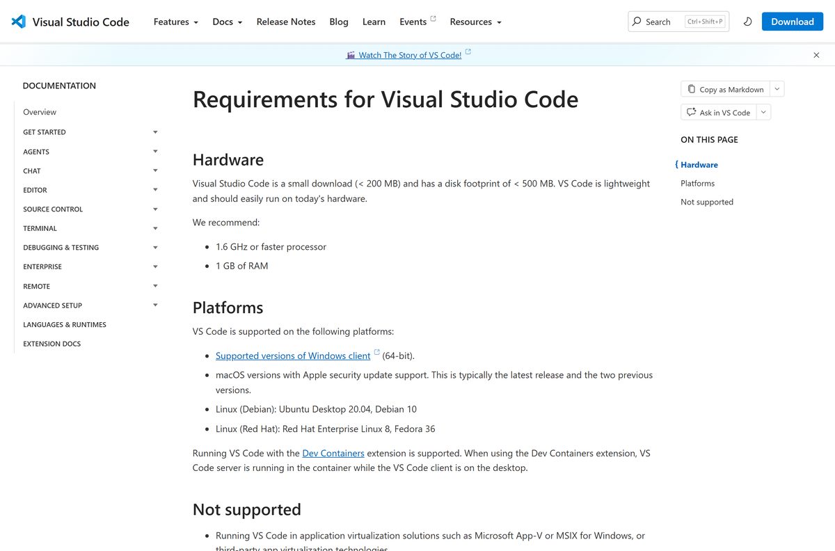The height and width of the screenshot is (551, 835).
Task: Open dropdown arrow next to Copy as Markdown
Action: (x=777, y=89)
